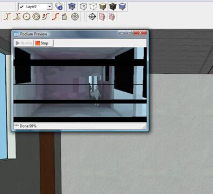Switch to the yellow Shaded face style
The image size is (213, 194).
103,6
